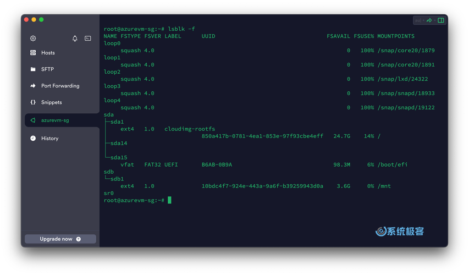Open the notifications bell
Viewport: 469px width, 275px height.
pyautogui.click(x=75, y=38)
